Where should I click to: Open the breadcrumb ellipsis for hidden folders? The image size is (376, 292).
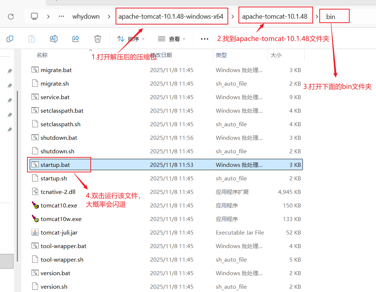(61, 16)
